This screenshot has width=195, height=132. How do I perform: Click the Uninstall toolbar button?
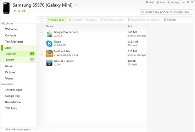(x=75, y=20)
